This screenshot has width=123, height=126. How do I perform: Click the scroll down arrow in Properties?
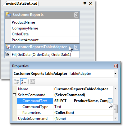[x=116, y=118]
